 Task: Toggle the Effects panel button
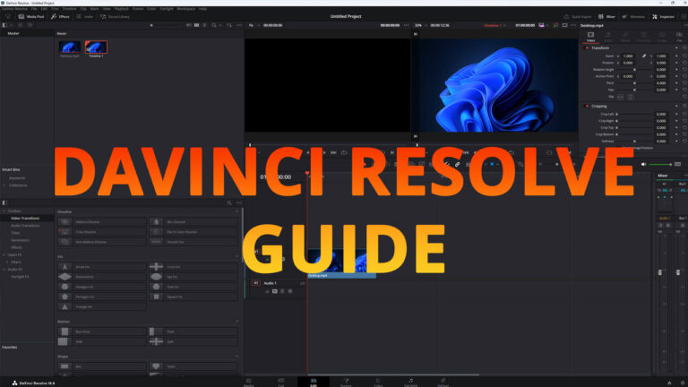pyautogui.click(x=60, y=17)
